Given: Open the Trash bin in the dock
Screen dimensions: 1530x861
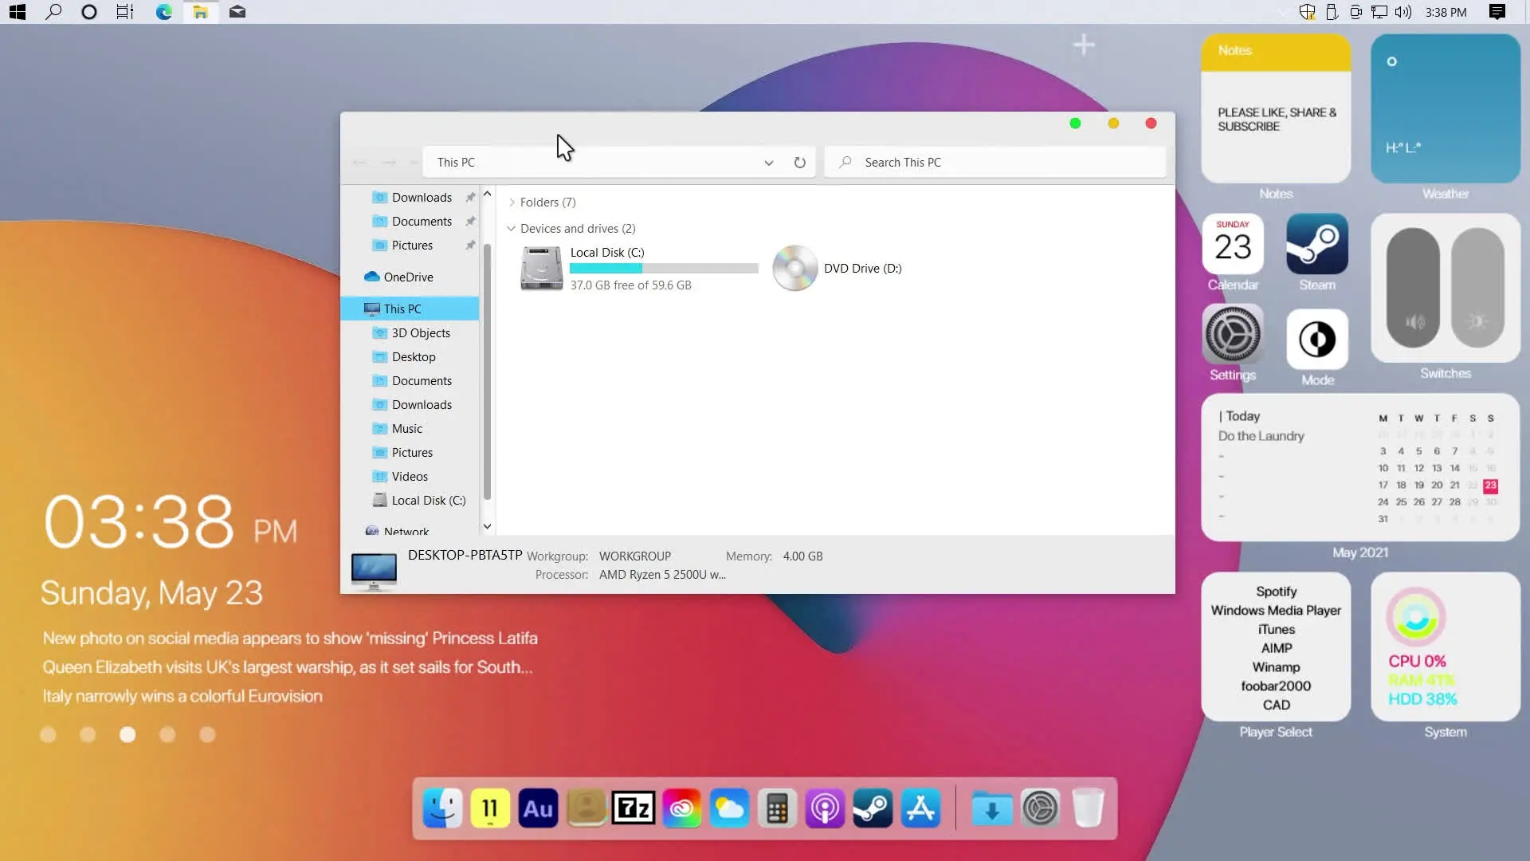Looking at the screenshot, I should click(1088, 809).
